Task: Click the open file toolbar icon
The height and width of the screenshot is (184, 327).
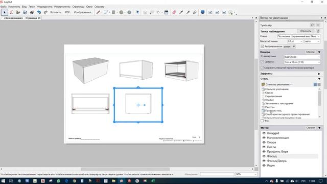Action: tap(18, 12)
